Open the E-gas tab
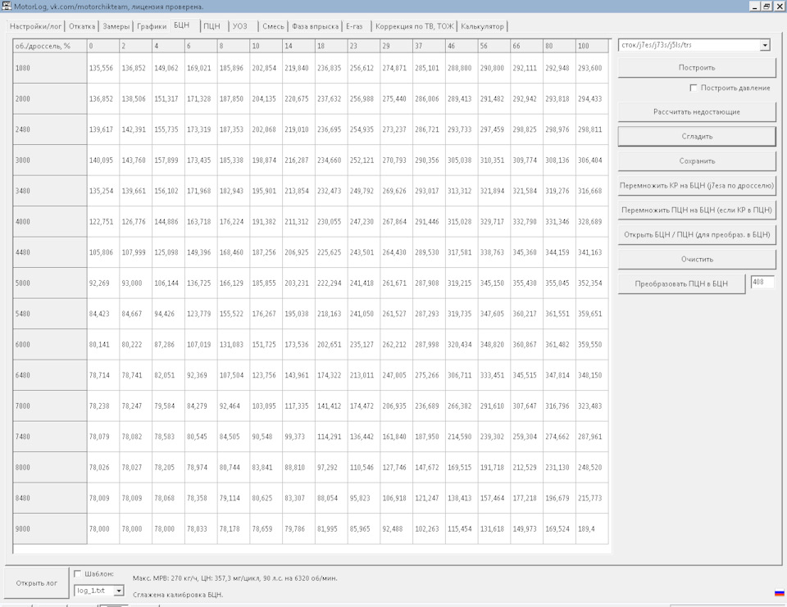Image resolution: width=787 pixels, height=607 pixels. click(354, 26)
